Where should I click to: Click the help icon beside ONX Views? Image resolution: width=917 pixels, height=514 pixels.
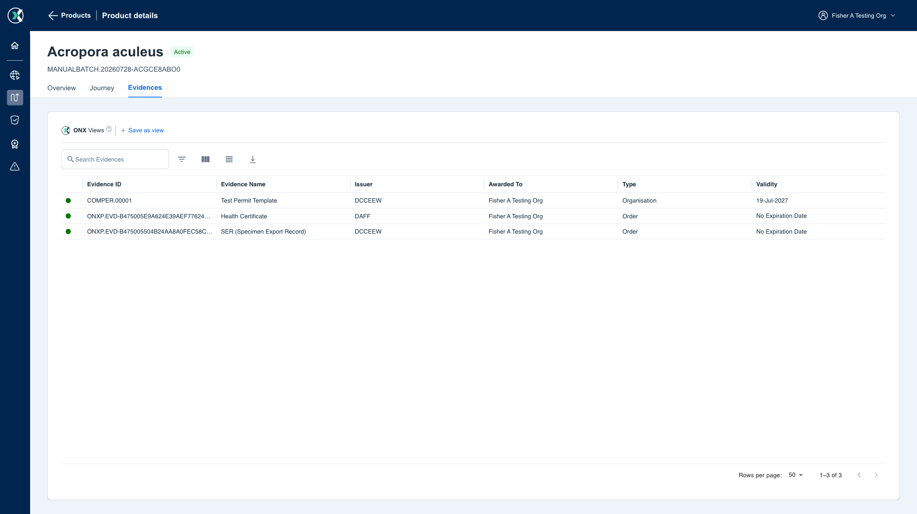pos(109,129)
